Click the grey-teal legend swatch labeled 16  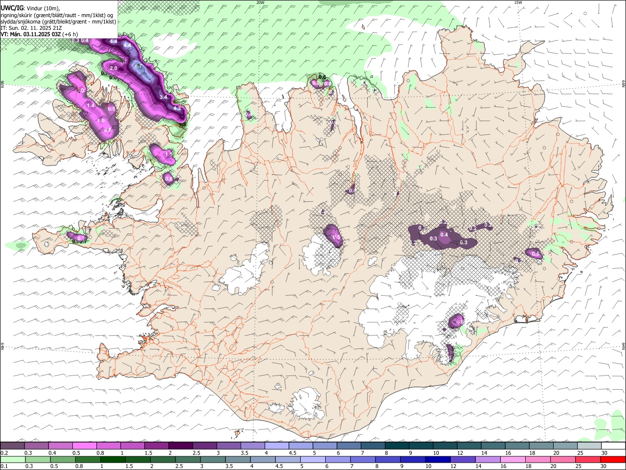[x=517, y=446]
